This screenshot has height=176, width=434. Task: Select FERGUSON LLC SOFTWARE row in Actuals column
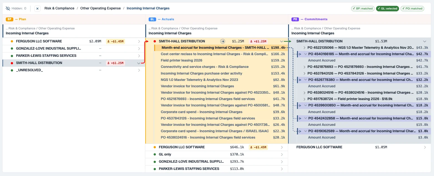[217, 147]
